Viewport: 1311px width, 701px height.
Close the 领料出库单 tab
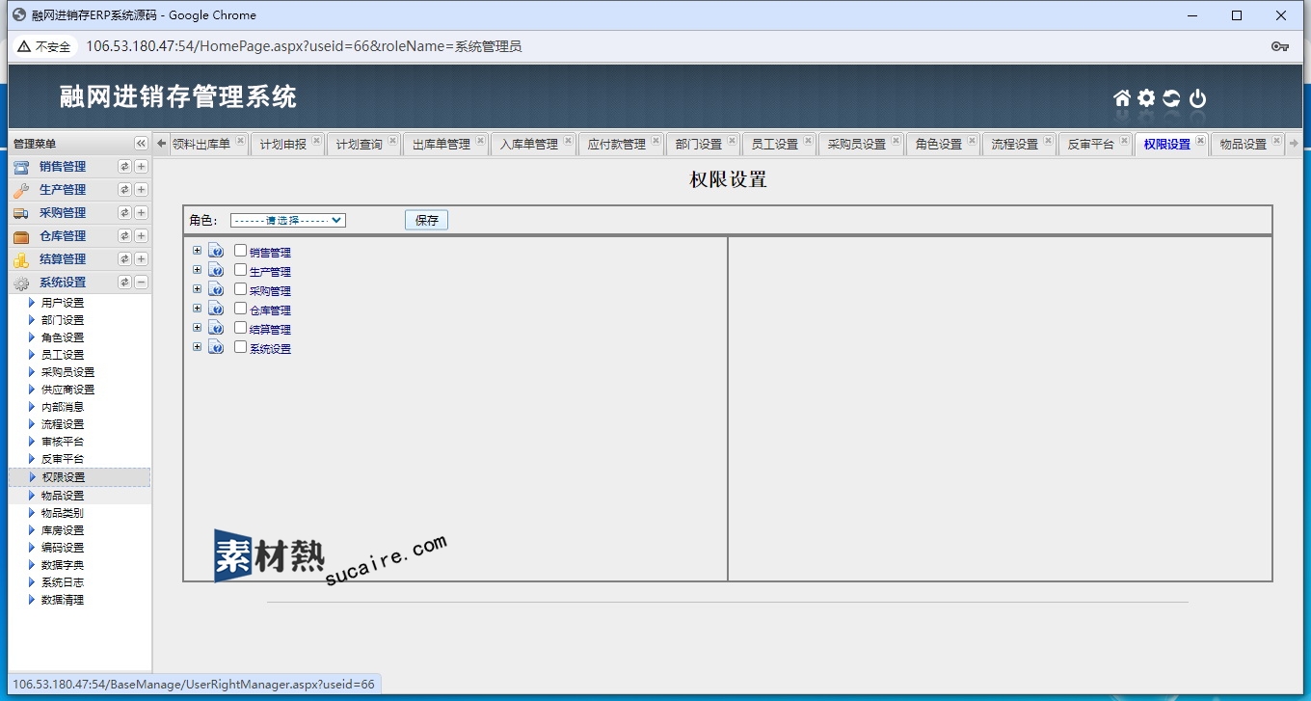pyautogui.click(x=240, y=141)
